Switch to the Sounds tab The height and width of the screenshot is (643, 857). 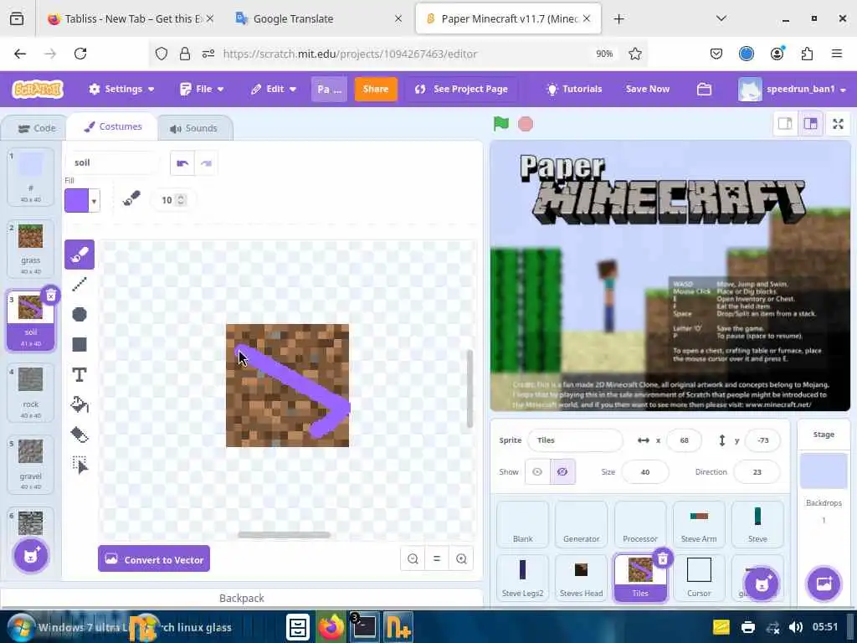click(193, 128)
